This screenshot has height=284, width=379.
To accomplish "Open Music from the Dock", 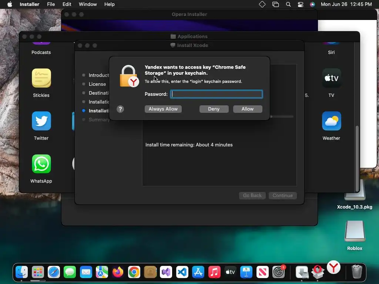I will [214, 273].
